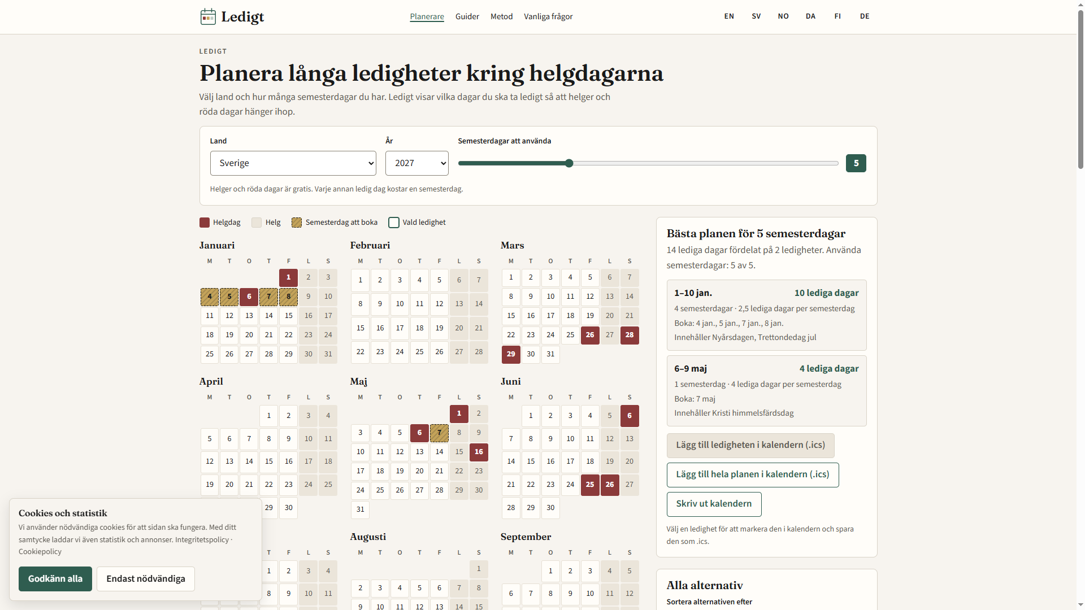Screen dimensions: 1085x610
Task: Click March 26 holiday cell
Action: (590, 335)
